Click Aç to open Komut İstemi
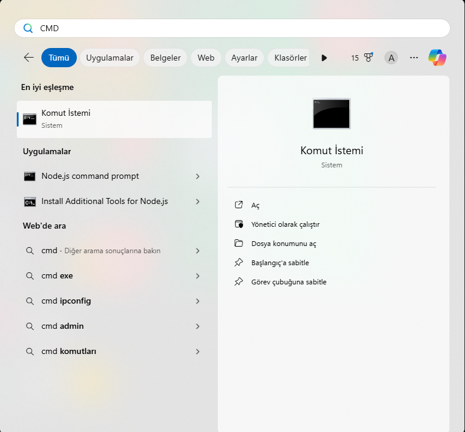This screenshot has height=432, width=465. (256, 205)
